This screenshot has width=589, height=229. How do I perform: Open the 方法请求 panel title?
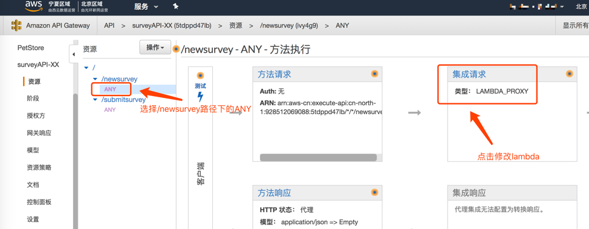[x=274, y=74]
